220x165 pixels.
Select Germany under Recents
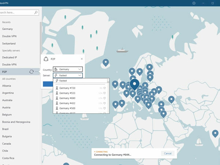(7, 29)
